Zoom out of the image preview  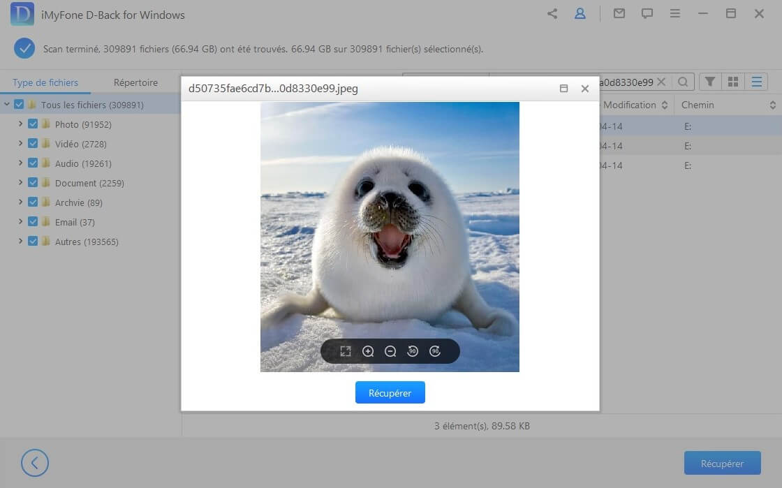tap(390, 351)
